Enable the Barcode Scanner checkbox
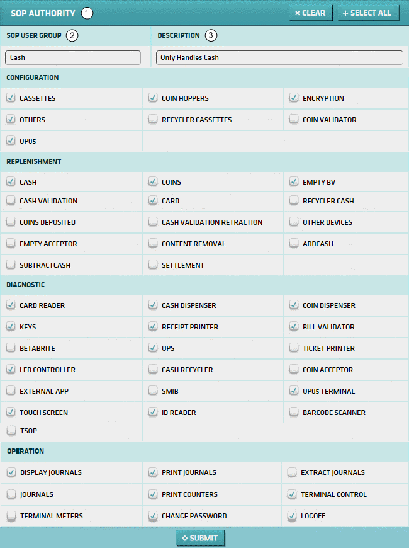The image size is (409, 548). pyautogui.click(x=294, y=413)
